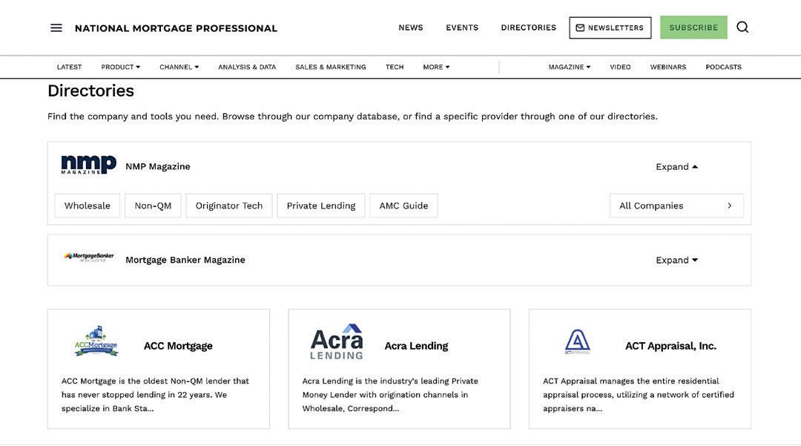Image resolution: width=801 pixels, height=446 pixels.
Task: Click the search magnifier icon
Action: pyautogui.click(x=742, y=27)
